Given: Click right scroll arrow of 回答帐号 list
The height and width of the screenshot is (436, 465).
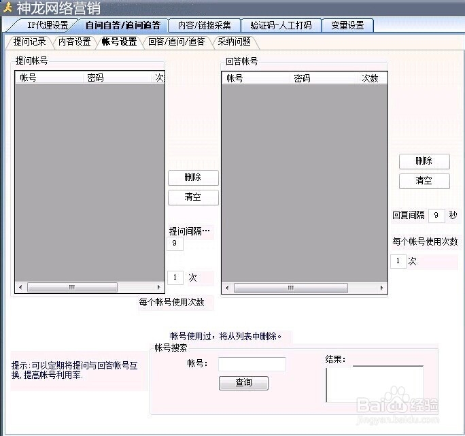Looking at the screenshot, I should click(381, 288).
